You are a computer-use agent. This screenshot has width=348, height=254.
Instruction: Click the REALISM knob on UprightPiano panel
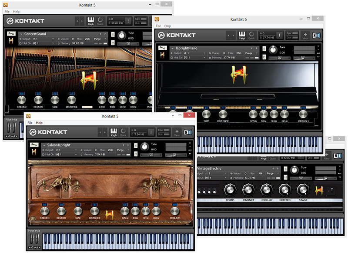[303, 114]
